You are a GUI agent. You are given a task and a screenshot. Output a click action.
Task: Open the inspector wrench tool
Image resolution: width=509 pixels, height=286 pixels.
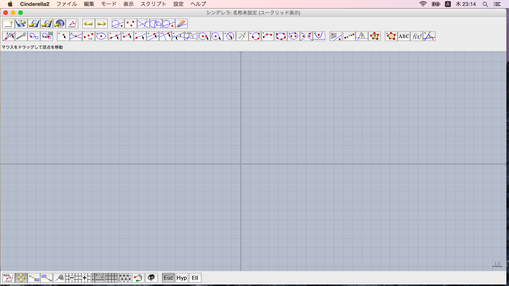click(21, 36)
